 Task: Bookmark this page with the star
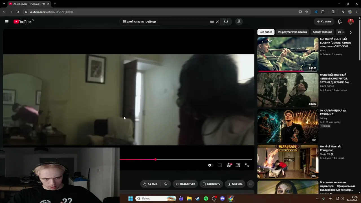coord(307,12)
